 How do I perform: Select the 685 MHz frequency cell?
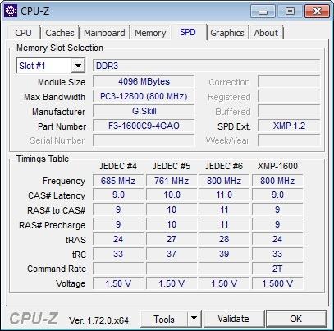click(118, 181)
